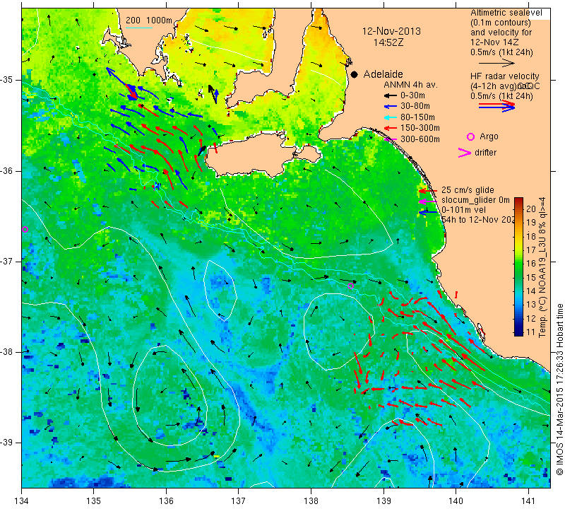Click the longitude label 138

click(x=311, y=501)
